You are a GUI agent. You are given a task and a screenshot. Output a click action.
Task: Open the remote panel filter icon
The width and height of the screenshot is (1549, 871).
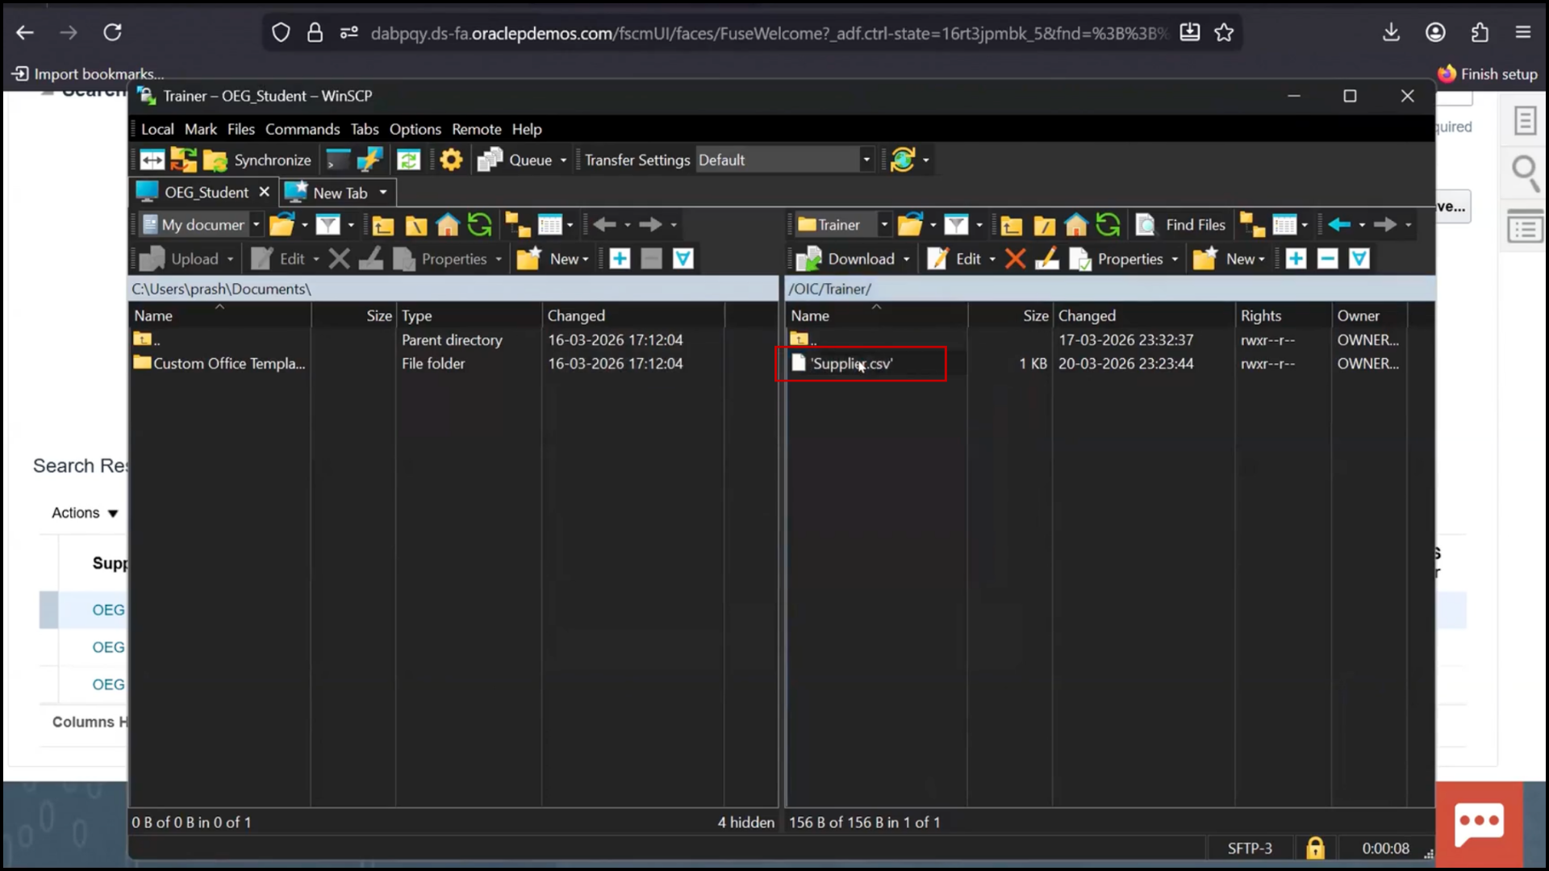coord(958,225)
